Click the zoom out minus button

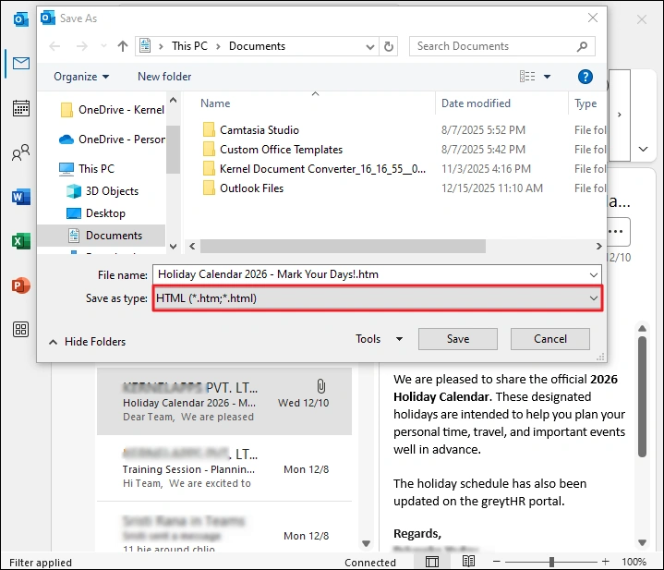pyautogui.click(x=497, y=562)
